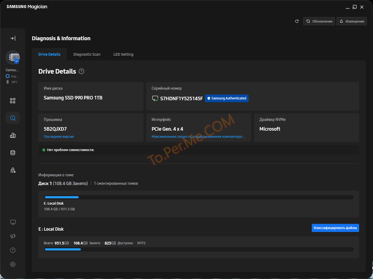The image size is (373, 279).
Task: Expand the collapsed sidebar with arrow icon
Action: [x=13, y=38]
